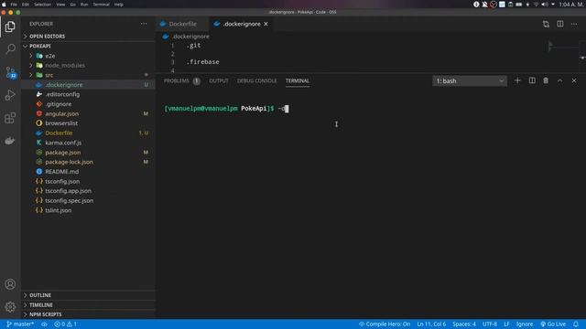Open the Manage gear icon
The width and height of the screenshot is (586, 329).
[x=10, y=307]
